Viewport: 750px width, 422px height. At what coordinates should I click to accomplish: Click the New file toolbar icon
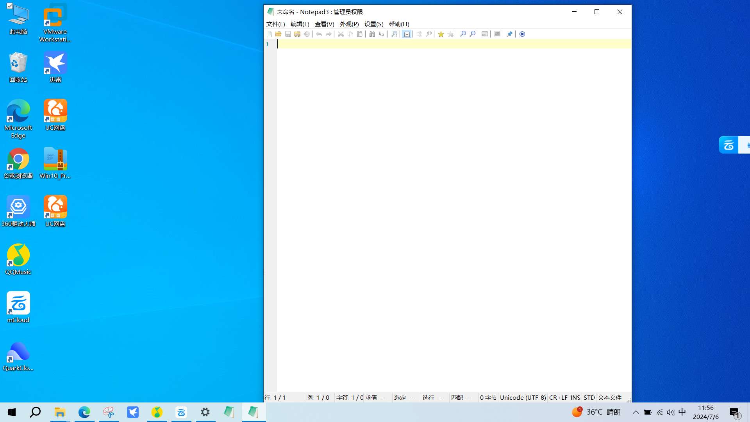(269, 34)
